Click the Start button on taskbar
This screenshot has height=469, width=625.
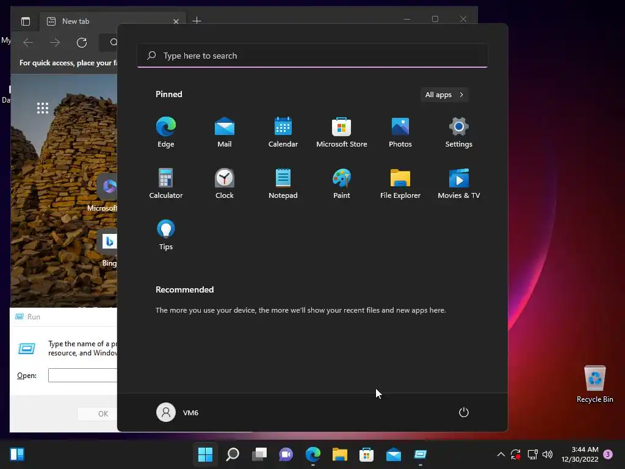[205, 454]
